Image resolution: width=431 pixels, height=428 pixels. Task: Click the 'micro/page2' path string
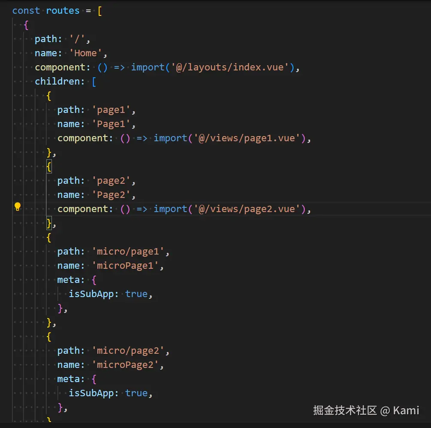[x=128, y=351]
